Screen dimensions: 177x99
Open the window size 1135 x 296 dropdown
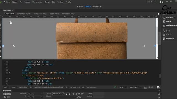click(135, 87)
